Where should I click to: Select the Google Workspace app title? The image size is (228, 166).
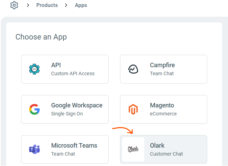pyautogui.click(x=77, y=105)
